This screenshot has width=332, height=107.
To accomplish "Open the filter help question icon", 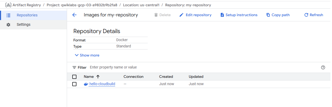I will (323, 67).
